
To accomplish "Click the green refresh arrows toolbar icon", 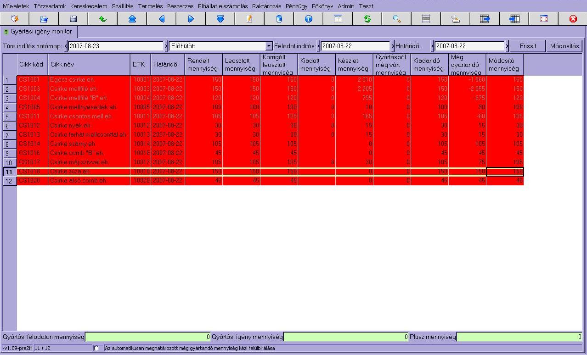I will pos(367,19).
